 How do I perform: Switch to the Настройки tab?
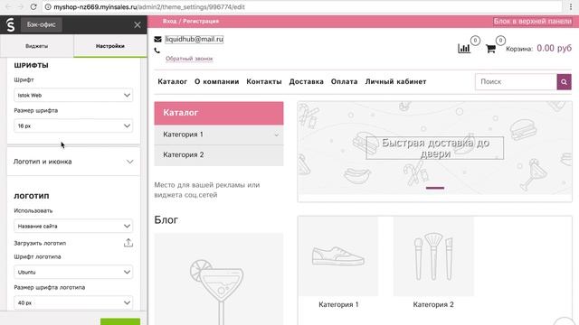(110, 46)
